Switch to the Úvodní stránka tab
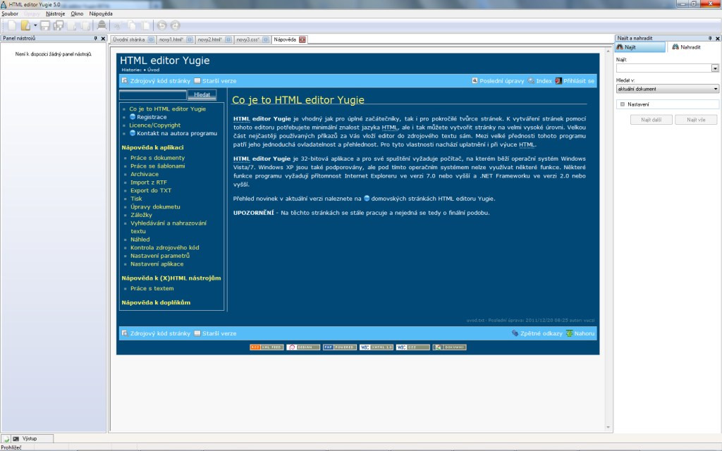This screenshot has height=451, width=722. click(129, 39)
